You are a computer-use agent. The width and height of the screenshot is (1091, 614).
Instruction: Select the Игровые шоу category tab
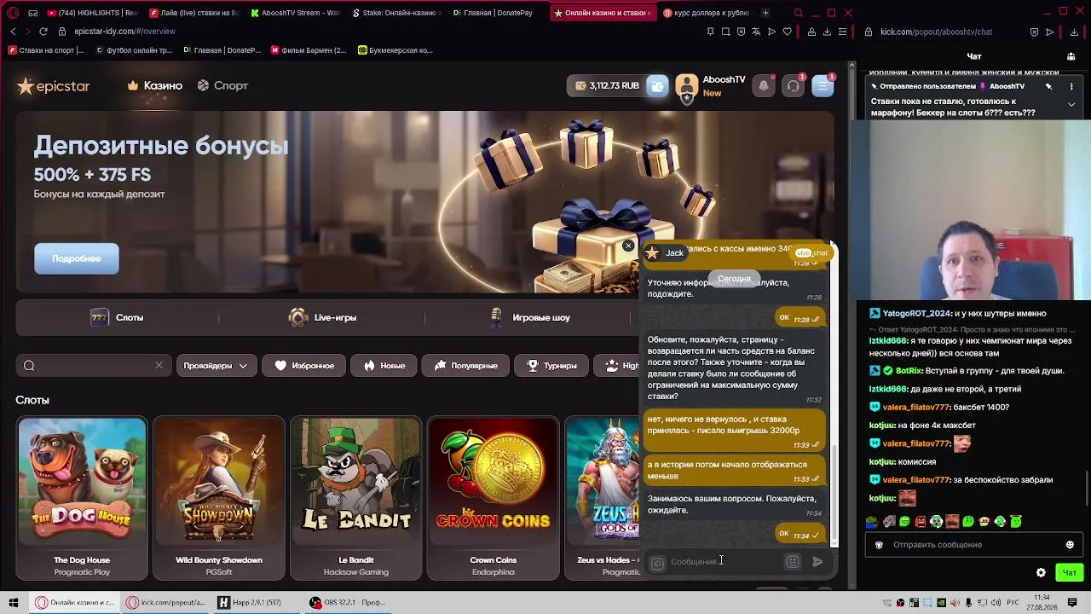(x=530, y=317)
